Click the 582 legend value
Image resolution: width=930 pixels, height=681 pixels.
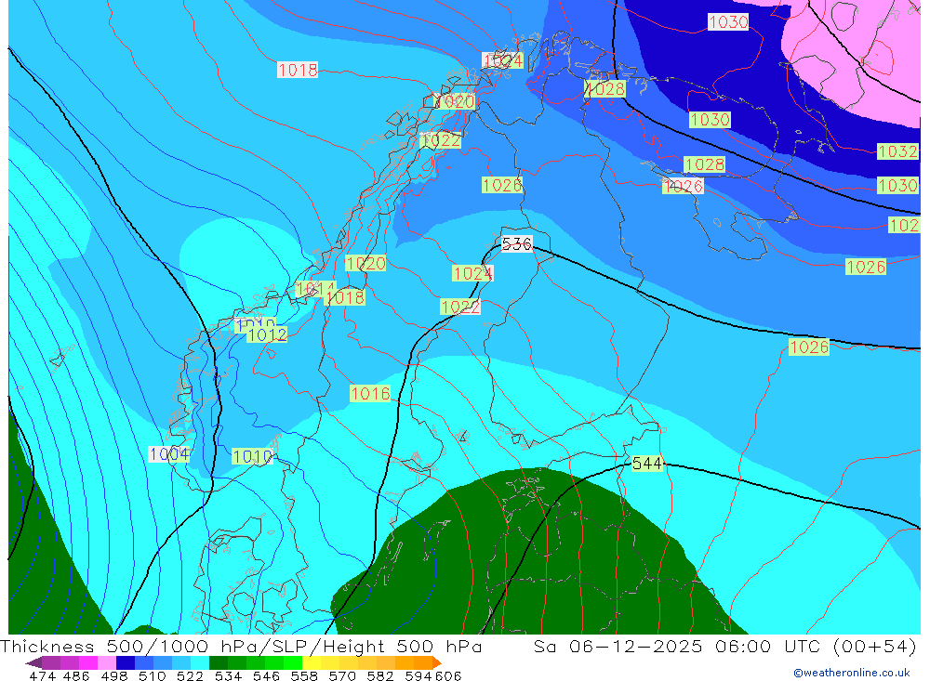click(x=379, y=675)
